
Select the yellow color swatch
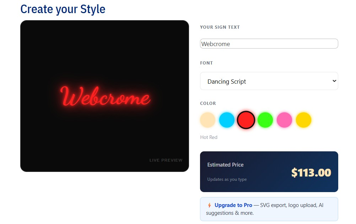click(303, 120)
